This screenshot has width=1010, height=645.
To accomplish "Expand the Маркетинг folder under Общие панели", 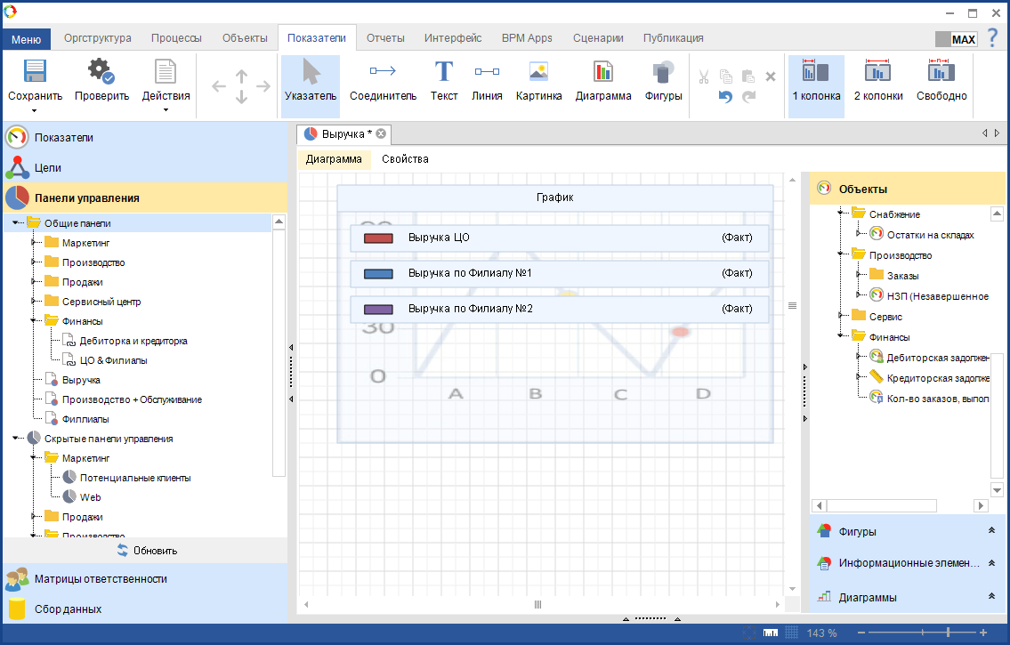I will 33,243.
